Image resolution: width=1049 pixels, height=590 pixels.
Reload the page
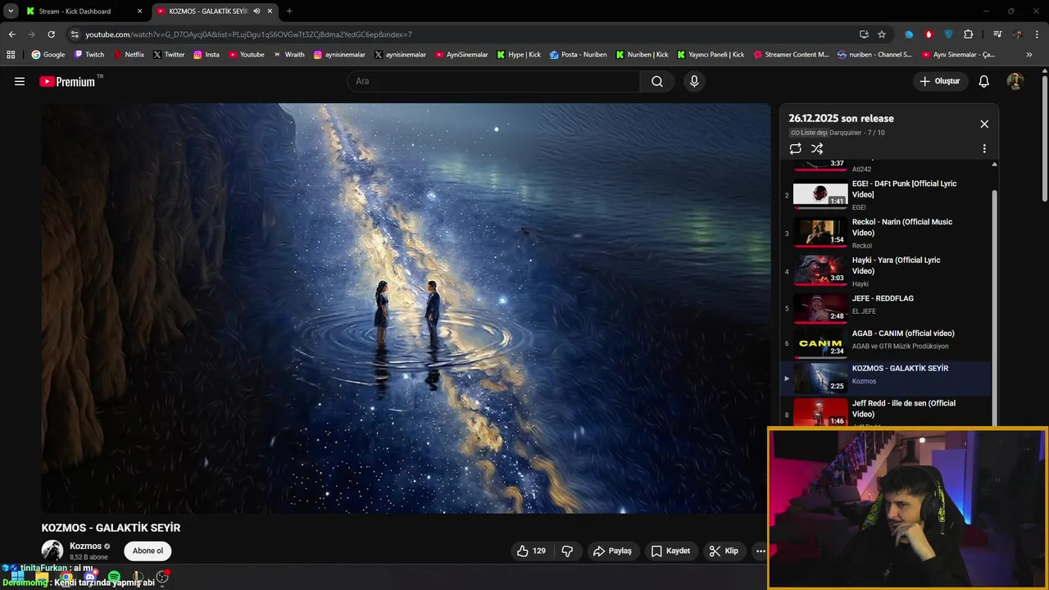[x=51, y=34]
